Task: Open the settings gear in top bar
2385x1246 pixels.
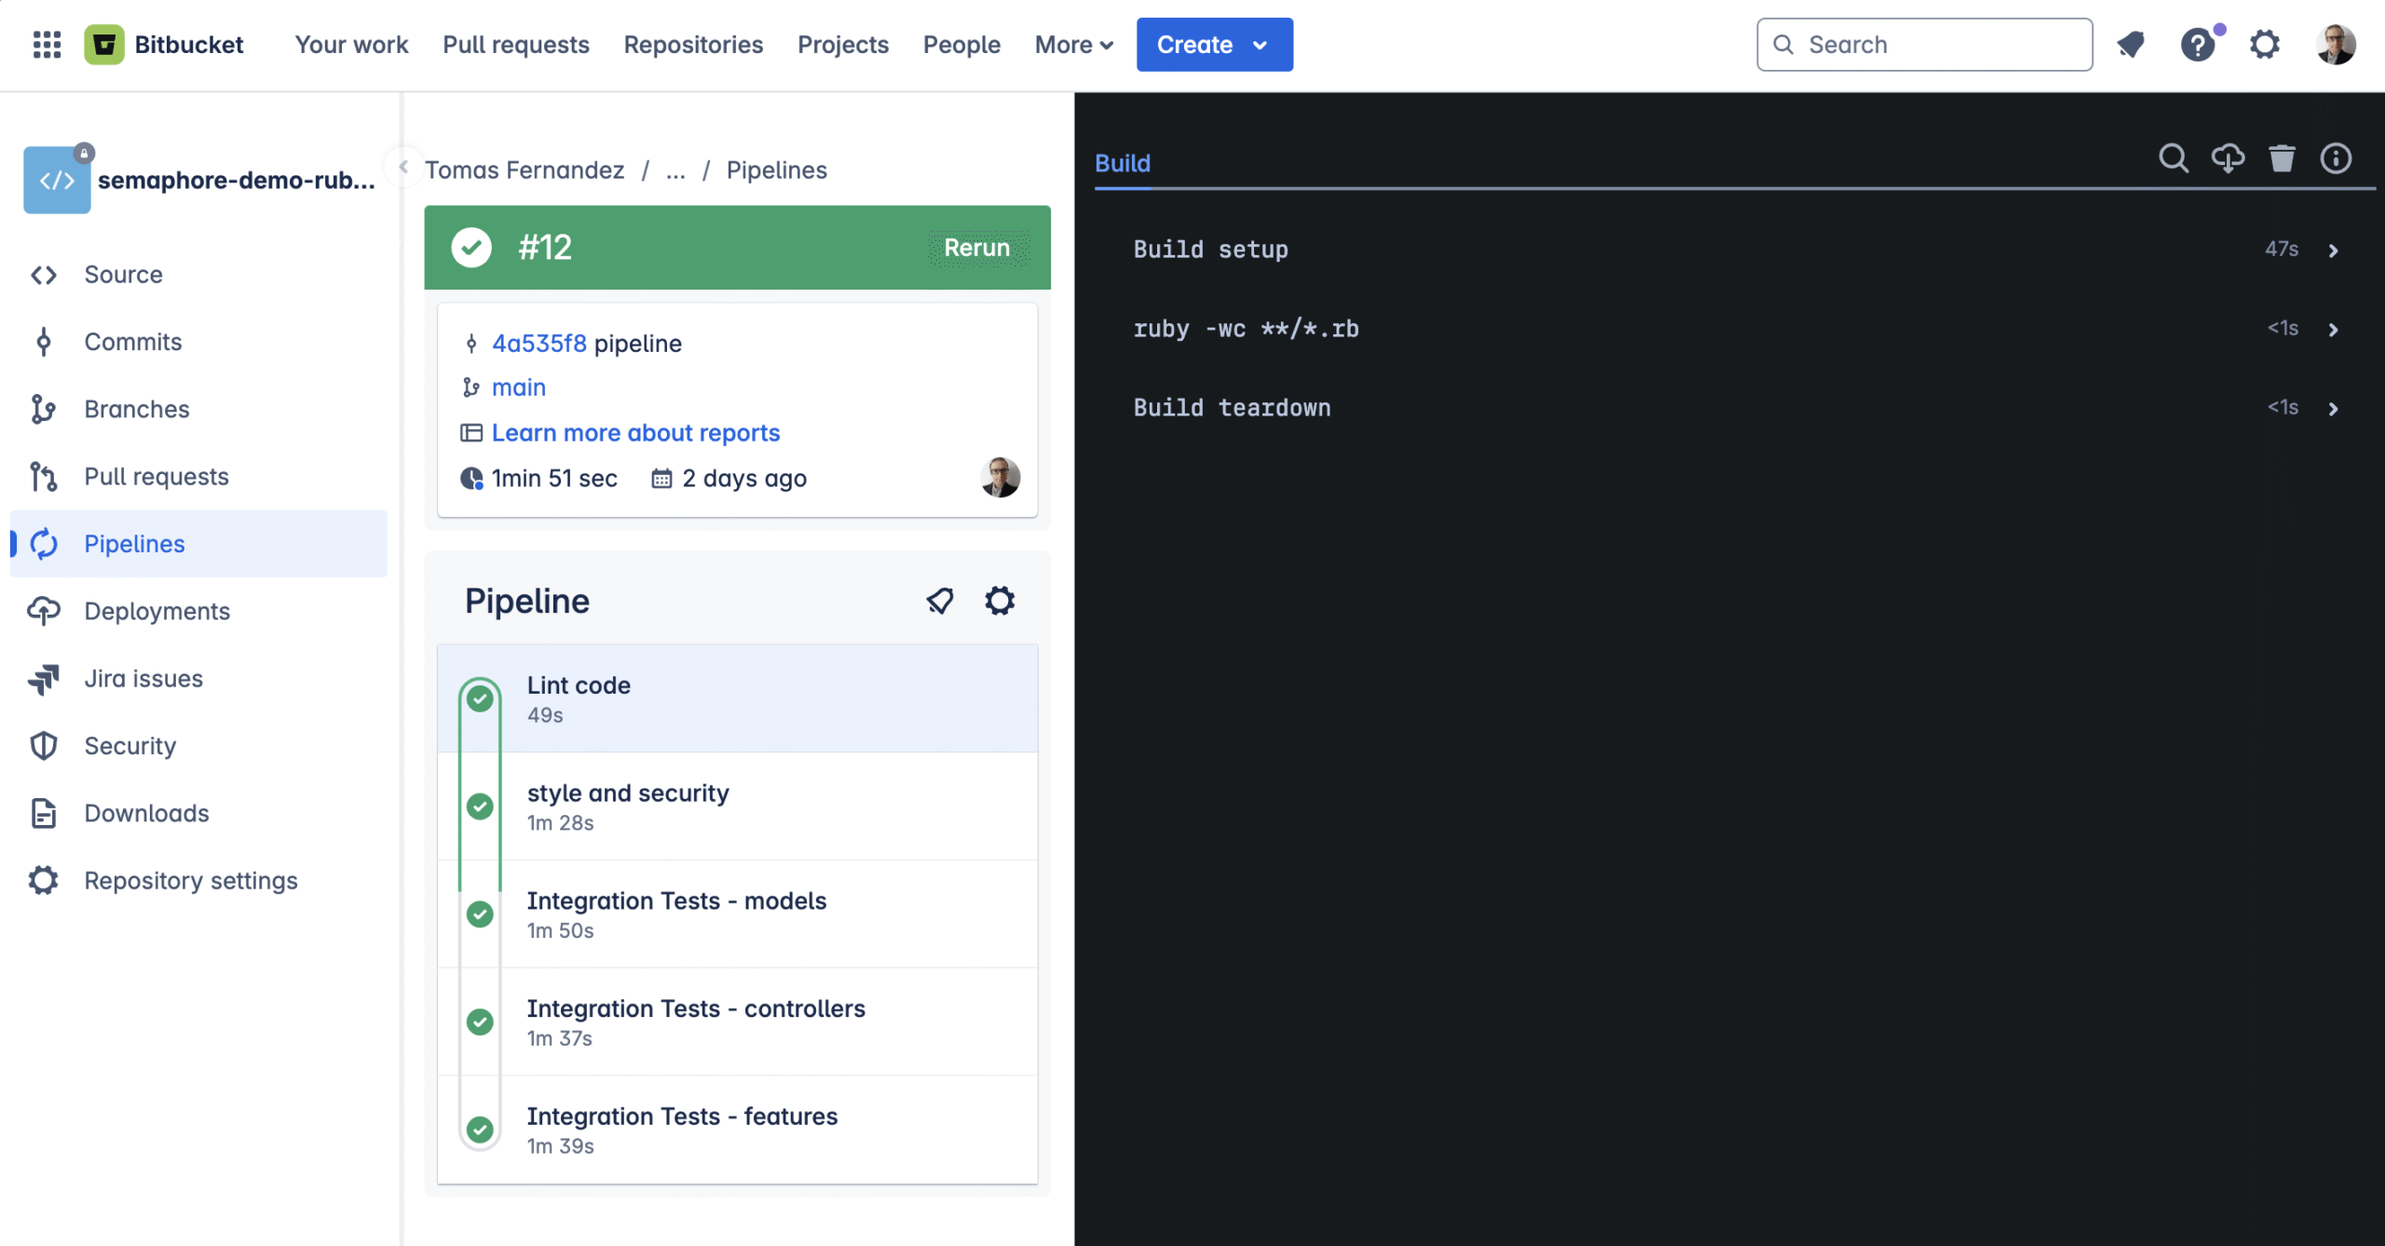Action: 2265,45
